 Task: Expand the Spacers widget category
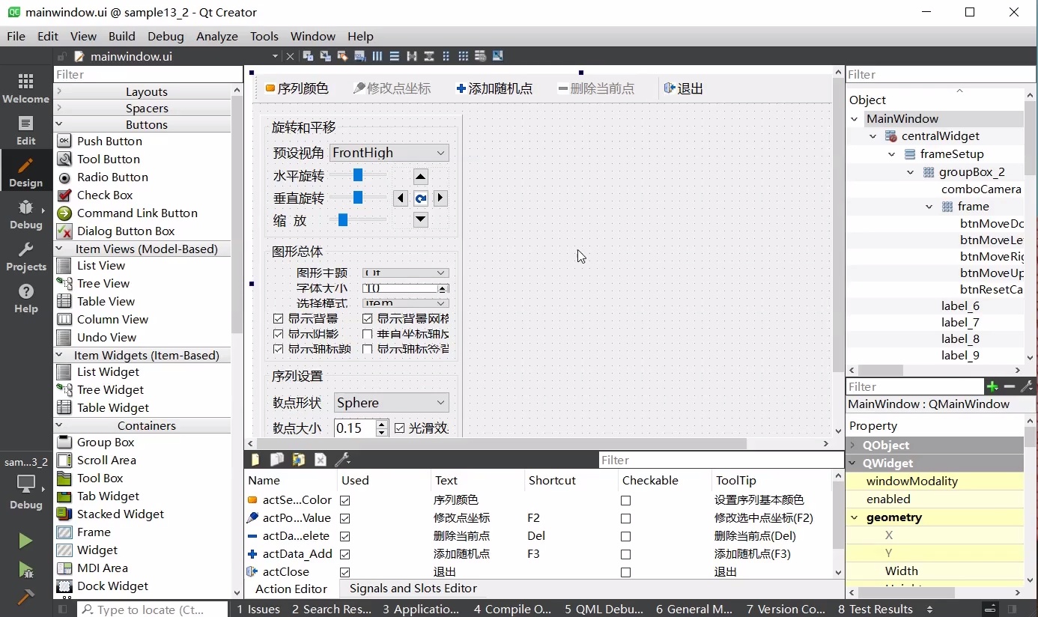coord(59,108)
